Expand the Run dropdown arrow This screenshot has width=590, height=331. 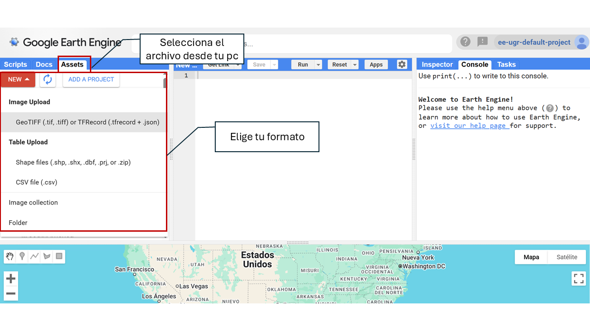[x=319, y=65]
